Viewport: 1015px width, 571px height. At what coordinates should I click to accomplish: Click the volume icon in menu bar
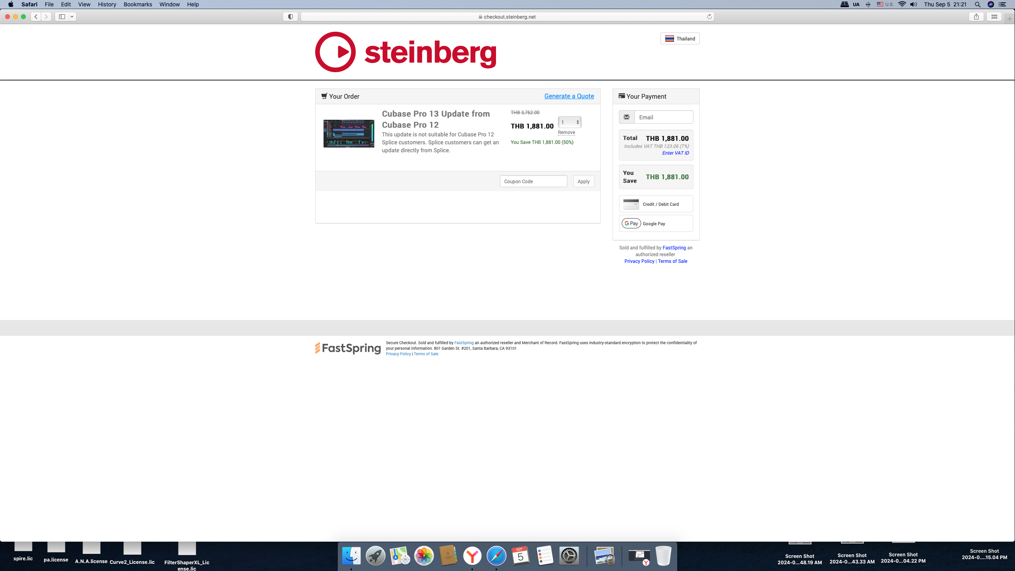(x=913, y=4)
